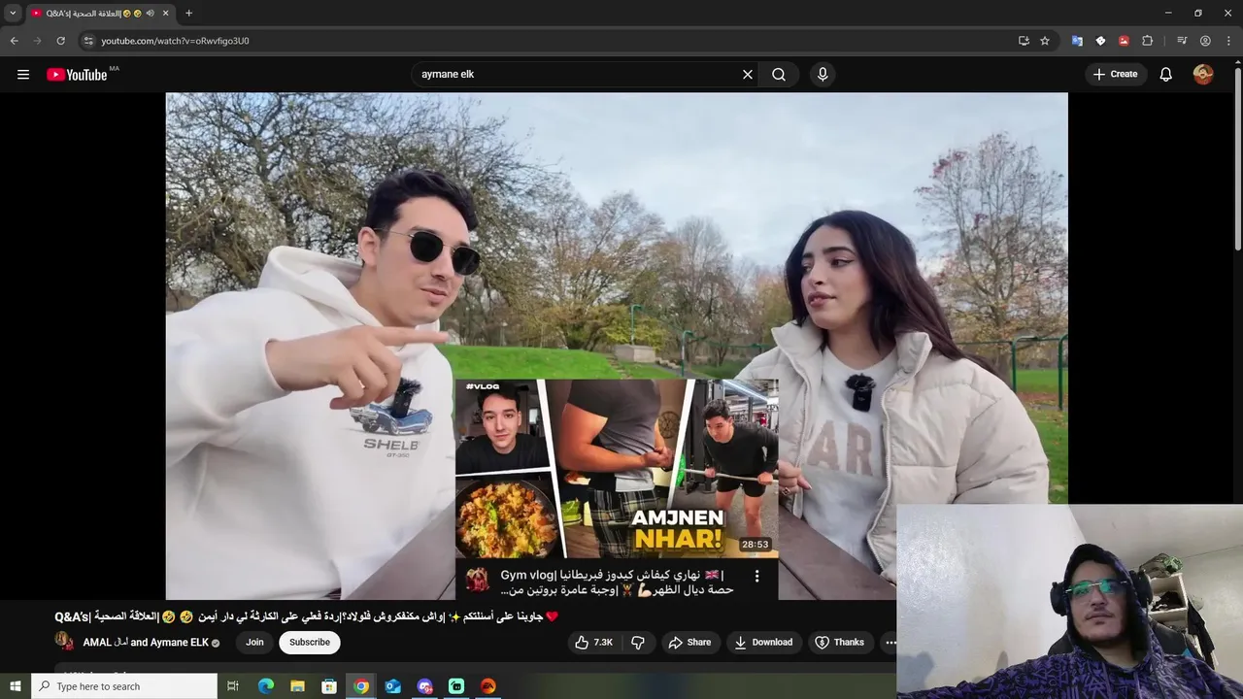
Task: Like the video with thumbs up
Action: pos(593,642)
